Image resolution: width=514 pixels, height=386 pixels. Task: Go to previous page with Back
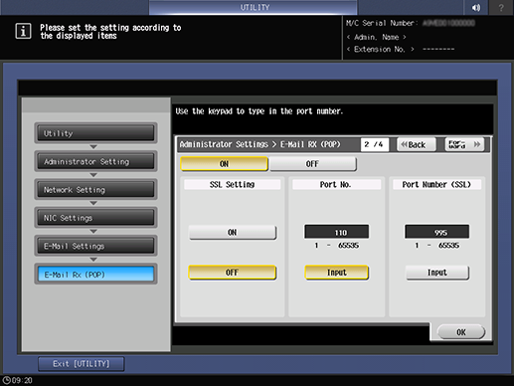coord(417,144)
